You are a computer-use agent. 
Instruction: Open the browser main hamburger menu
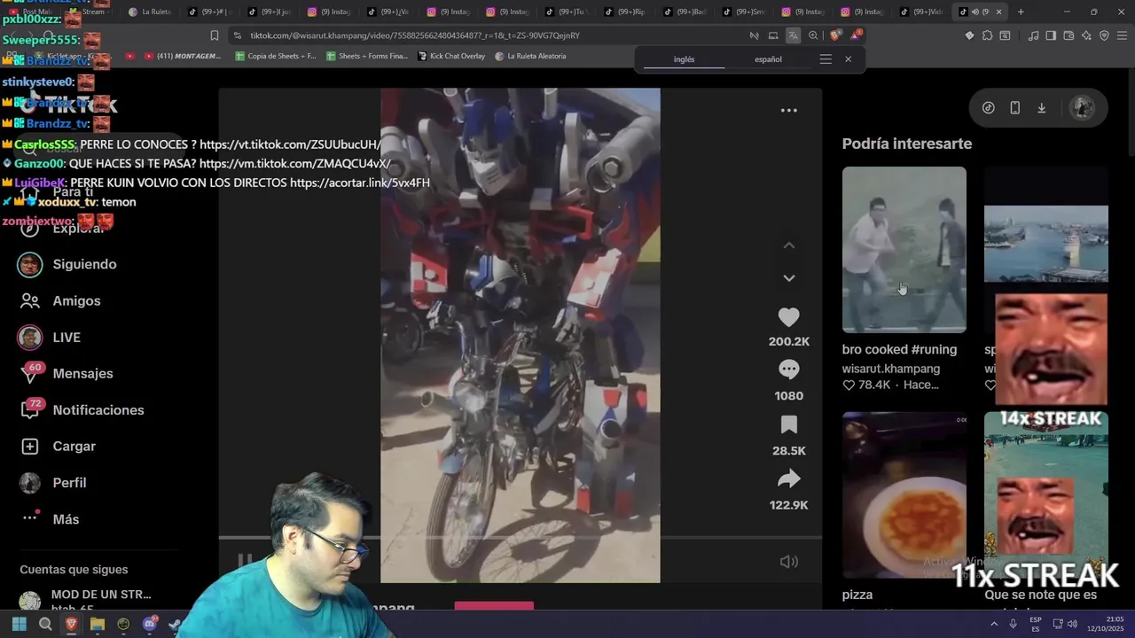(x=1122, y=35)
